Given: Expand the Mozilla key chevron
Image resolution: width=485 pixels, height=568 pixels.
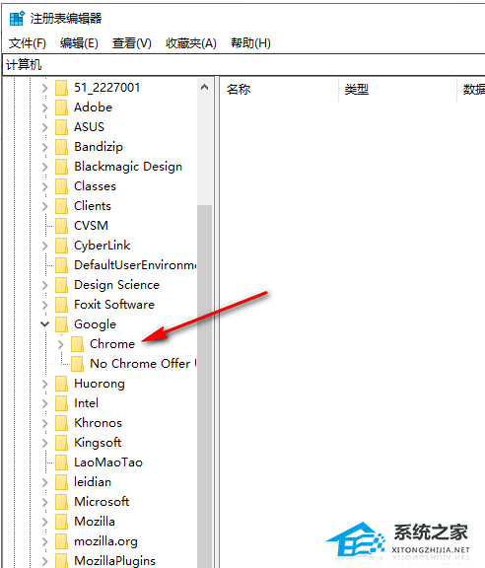Looking at the screenshot, I should click(x=45, y=522).
